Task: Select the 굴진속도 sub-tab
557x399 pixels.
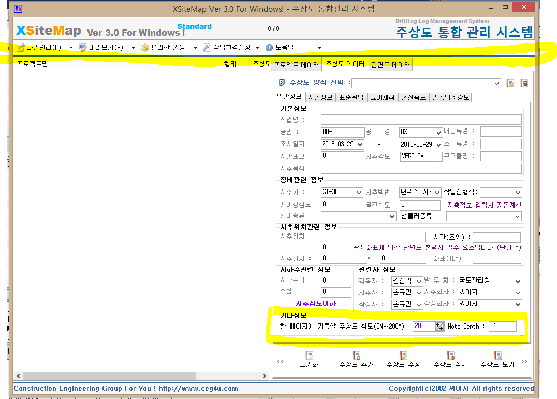Action: pos(414,98)
